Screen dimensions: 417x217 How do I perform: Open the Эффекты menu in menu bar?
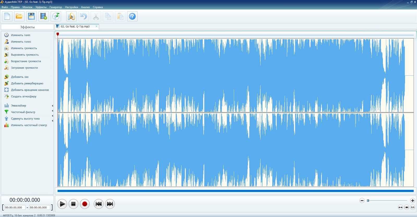[x=41, y=7]
